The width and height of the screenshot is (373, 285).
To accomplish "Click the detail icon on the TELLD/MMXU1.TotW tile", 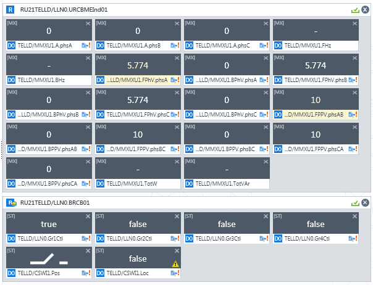I will 175,184.
